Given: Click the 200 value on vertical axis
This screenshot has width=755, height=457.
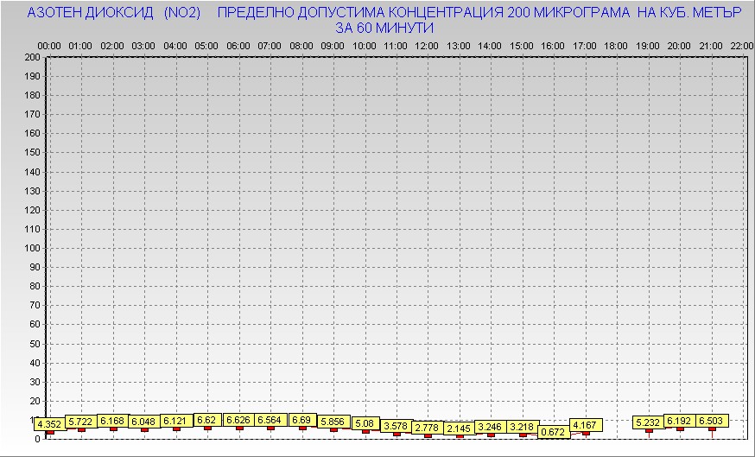Looking at the screenshot, I should coord(33,57).
